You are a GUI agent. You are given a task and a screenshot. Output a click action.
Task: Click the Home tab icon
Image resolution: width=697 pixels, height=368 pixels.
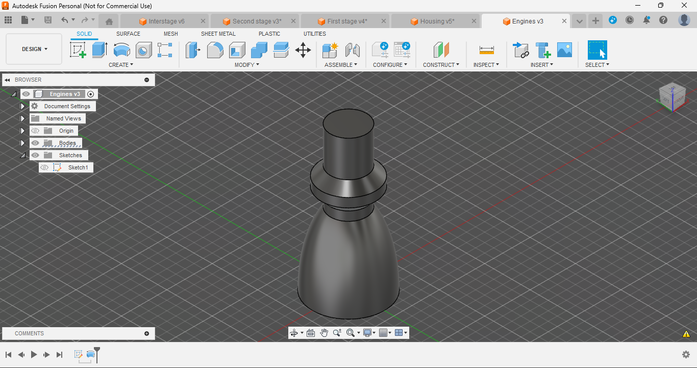point(109,21)
